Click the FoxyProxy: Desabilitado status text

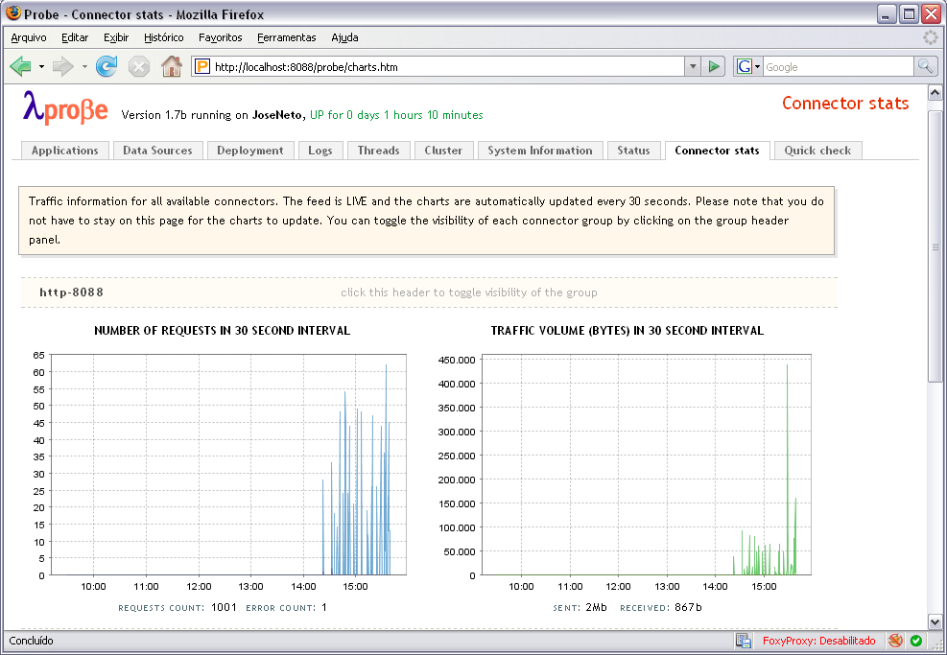coord(818,641)
